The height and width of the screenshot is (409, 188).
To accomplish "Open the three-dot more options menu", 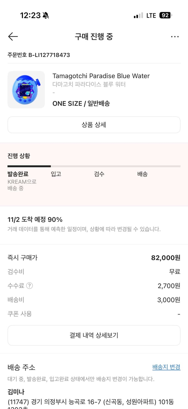I will click(x=175, y=37).
